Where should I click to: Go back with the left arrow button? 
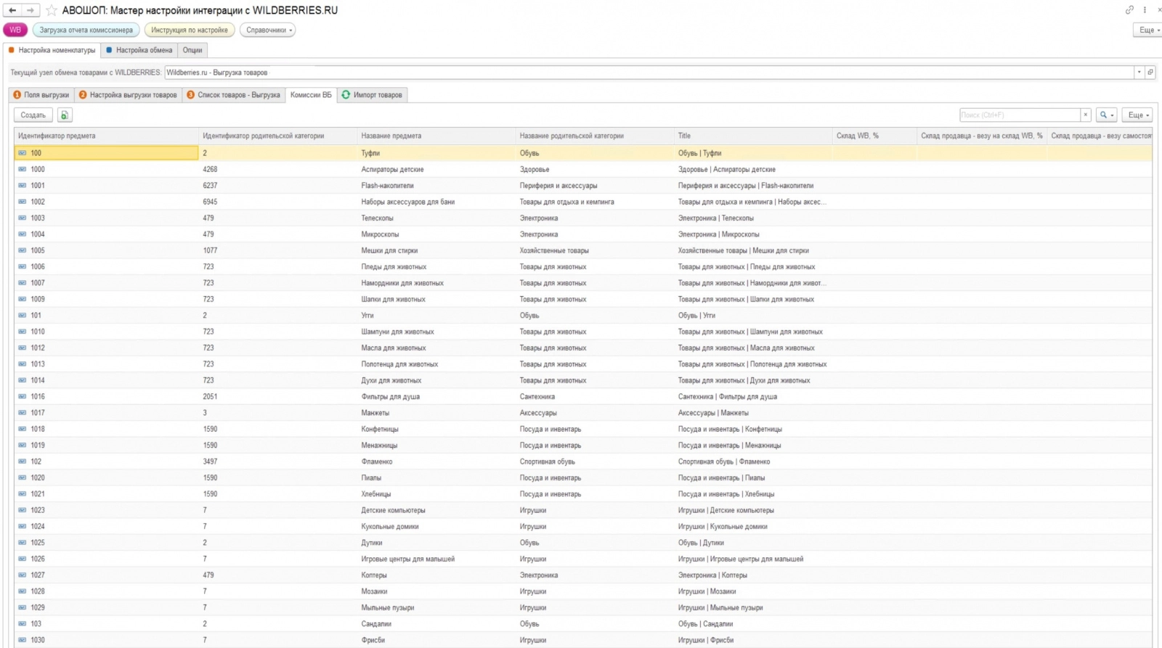(x=12, y=10)
